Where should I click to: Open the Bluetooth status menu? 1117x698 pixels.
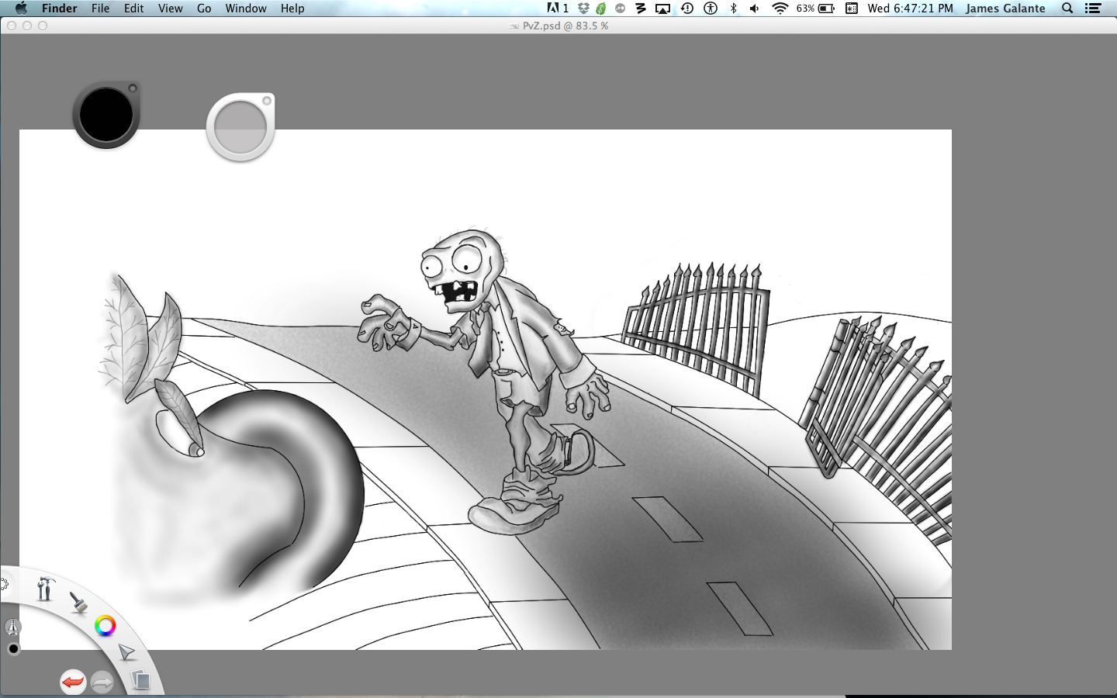[x=734, y=9]
